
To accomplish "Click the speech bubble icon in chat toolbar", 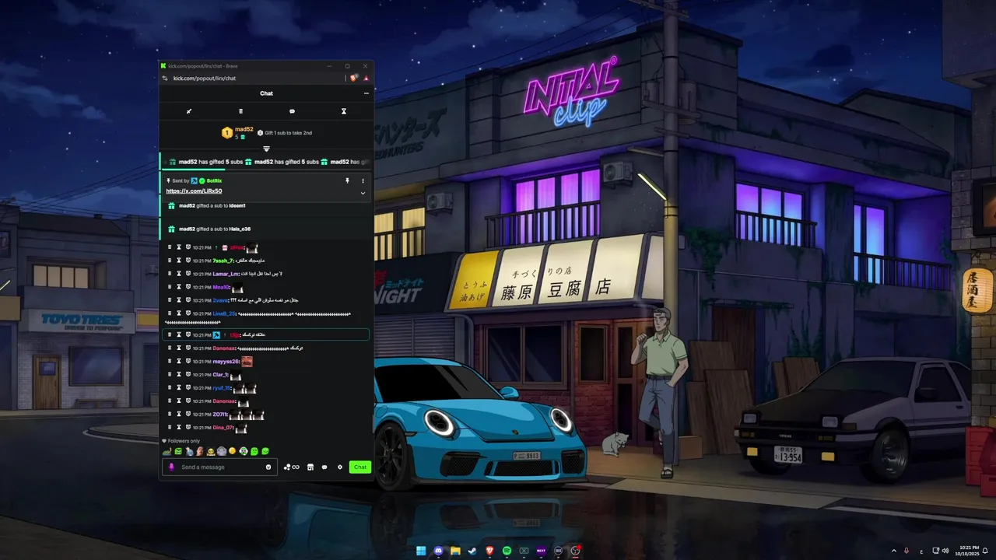I will (292, 111).
